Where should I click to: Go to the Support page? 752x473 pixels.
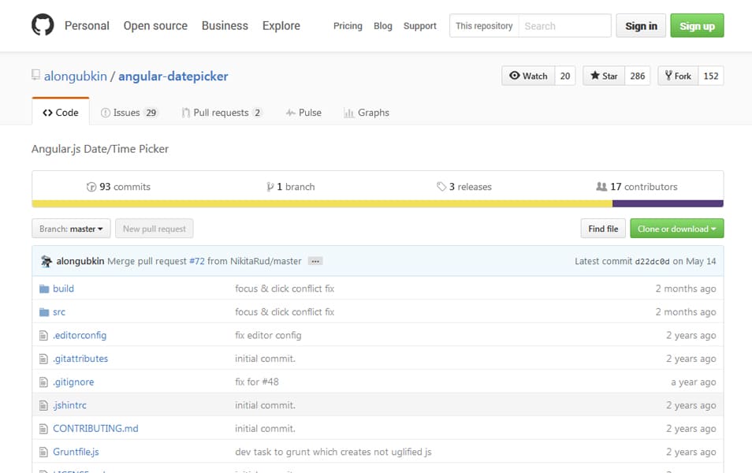coord(419,26)
